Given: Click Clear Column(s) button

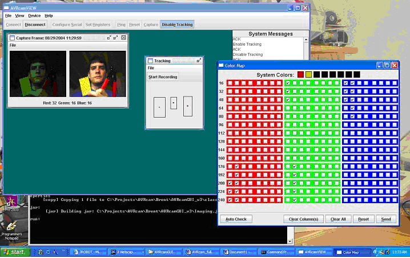Looking at the screenshot, I should [303, 219].
